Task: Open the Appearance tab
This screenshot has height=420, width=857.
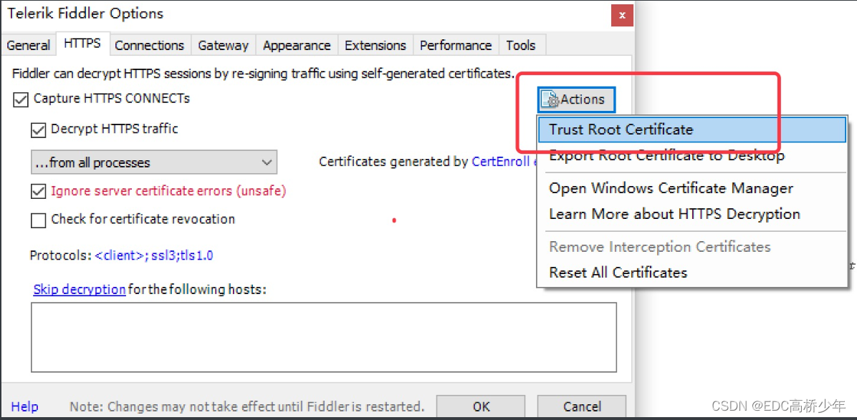Action: pos(297,45)
